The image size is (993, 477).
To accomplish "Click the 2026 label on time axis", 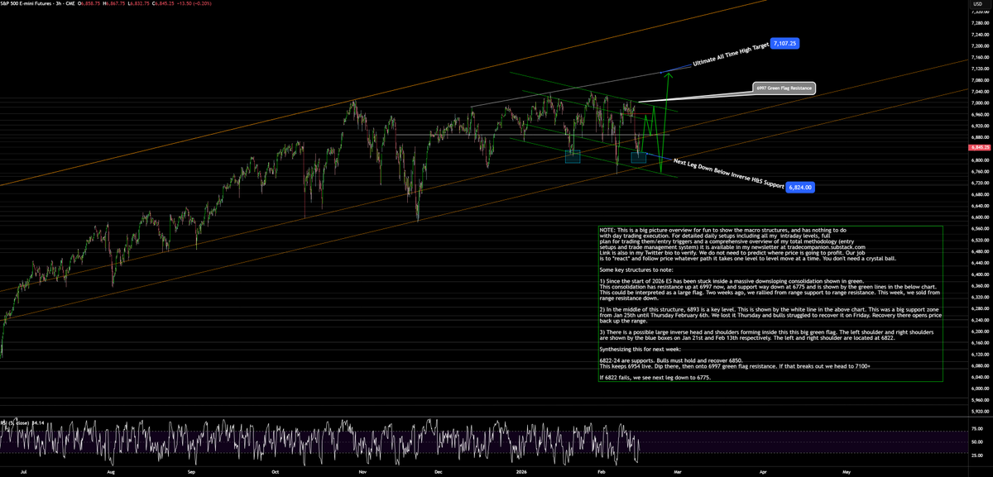I will pos(522,470).
